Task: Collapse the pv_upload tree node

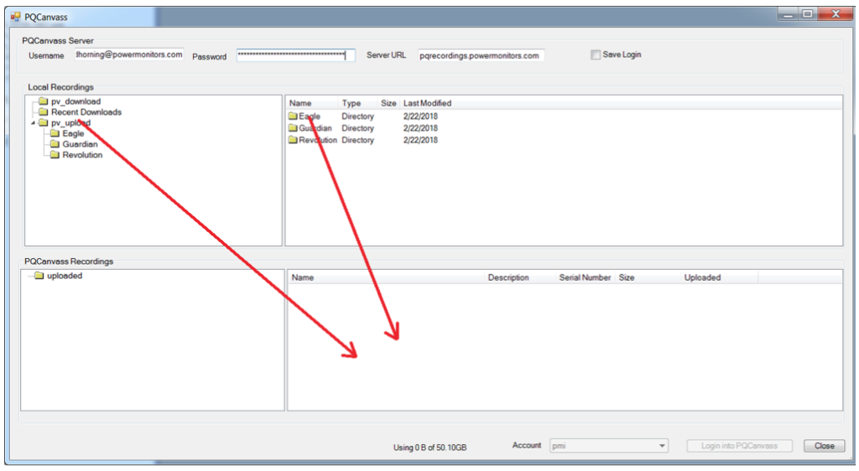Action: click(33, 123)
